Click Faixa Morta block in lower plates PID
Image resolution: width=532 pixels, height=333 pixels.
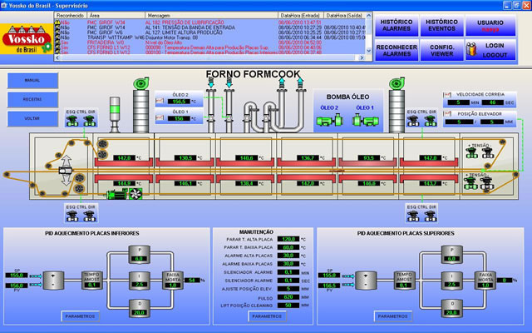click(x=173, y=281)
